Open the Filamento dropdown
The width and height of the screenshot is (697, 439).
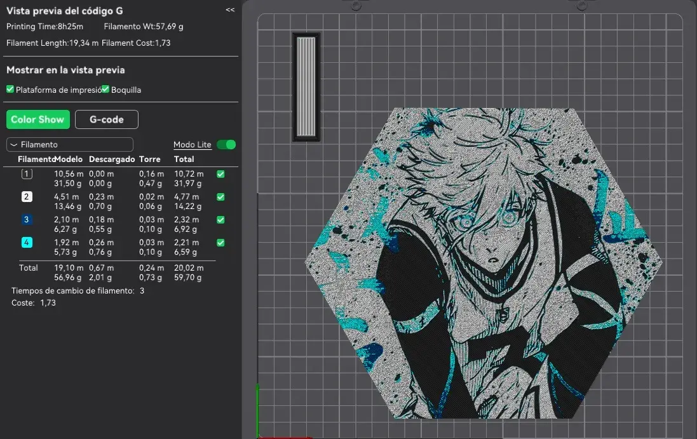point(70,144)
